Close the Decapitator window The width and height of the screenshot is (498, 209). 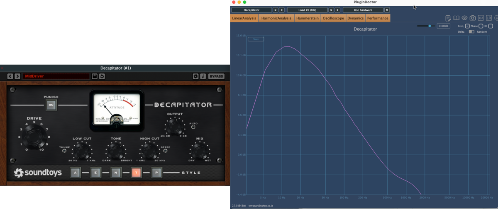(x=2, y=68)
